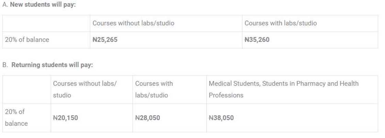Select the ₦28,050 amount cell
This screenshot has width=385, height=138.
147,118
